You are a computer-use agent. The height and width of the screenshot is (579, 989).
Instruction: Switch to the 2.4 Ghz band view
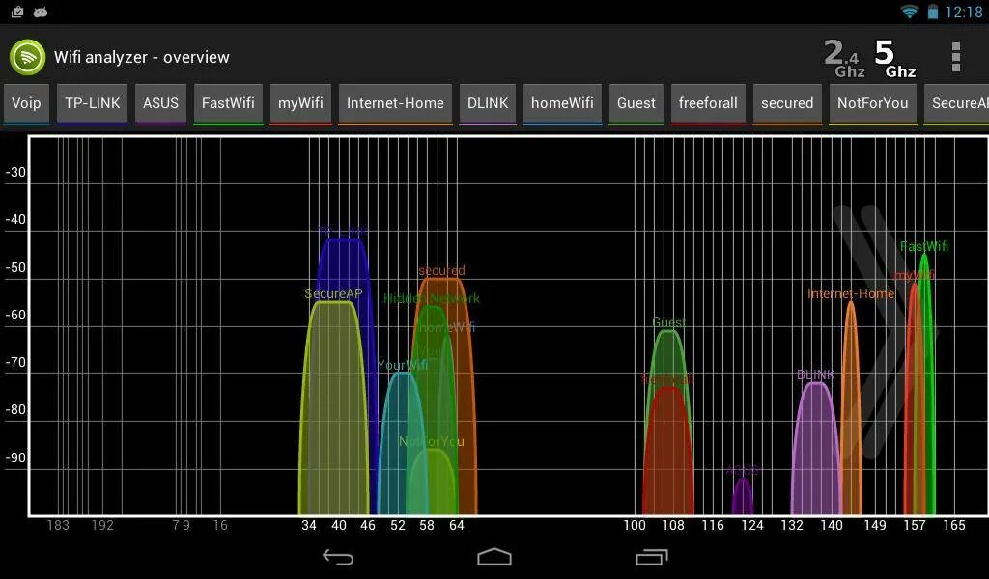[x=842, y=57]
